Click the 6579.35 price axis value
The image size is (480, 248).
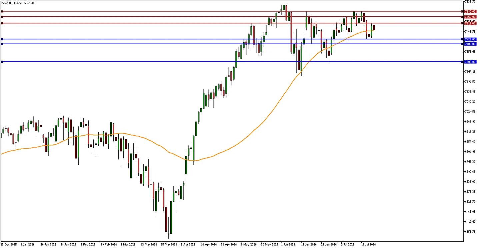(470, 191)
